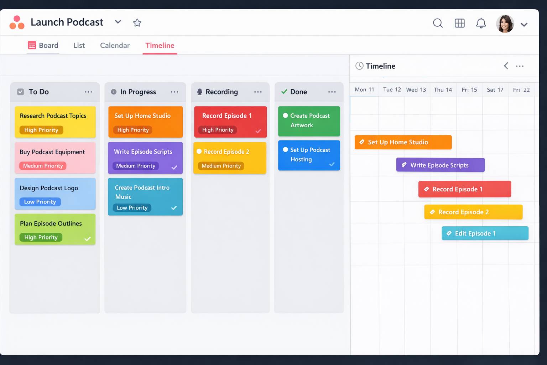Toggle checkmark on Plan Episode Outlines
The image size is (547, 365).
point(88,238)
